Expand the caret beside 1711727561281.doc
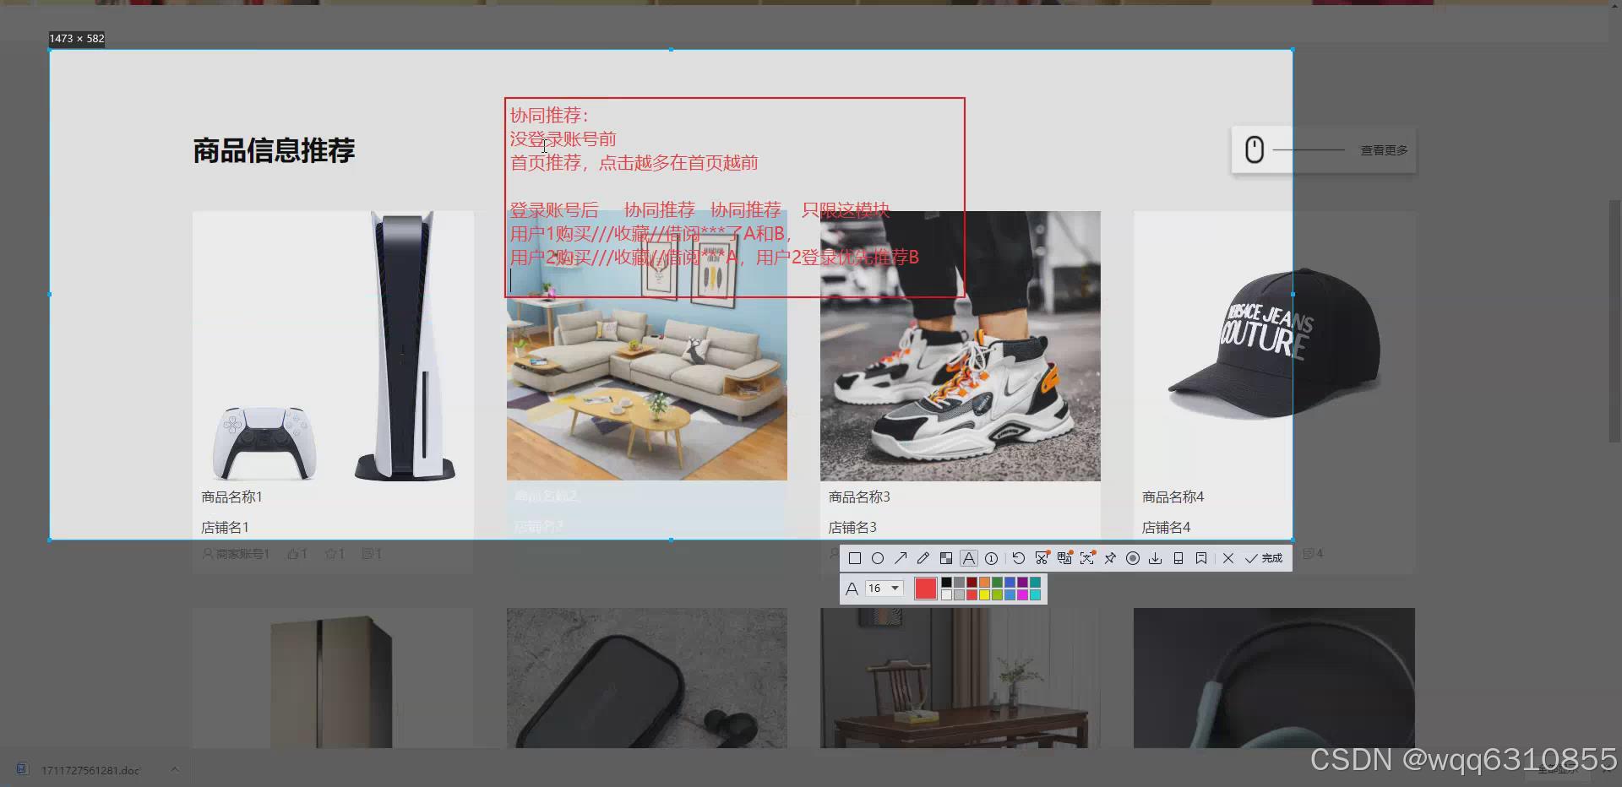1622x787 pixels. pos(175,769)
